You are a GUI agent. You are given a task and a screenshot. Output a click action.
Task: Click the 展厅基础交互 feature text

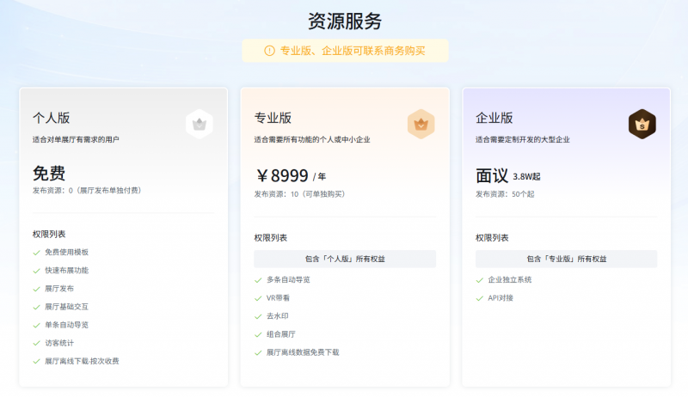click(67, 307)
